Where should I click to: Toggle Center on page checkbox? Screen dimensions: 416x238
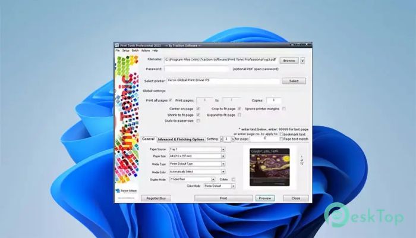coord(198,109)
